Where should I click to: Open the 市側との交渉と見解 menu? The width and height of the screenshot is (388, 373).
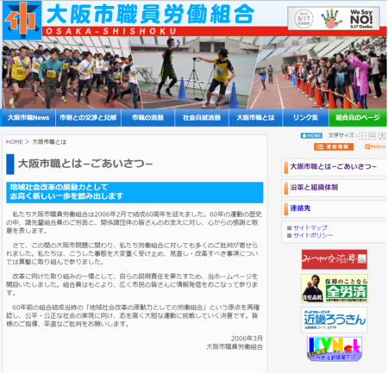tap(88, 117)
